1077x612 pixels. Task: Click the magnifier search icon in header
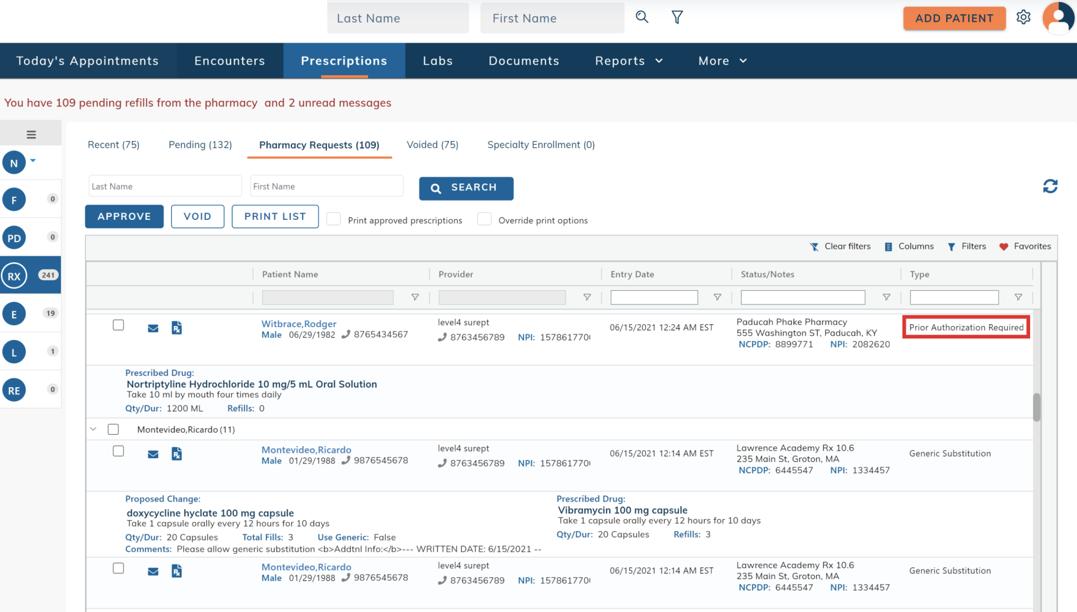click(642, 17)
